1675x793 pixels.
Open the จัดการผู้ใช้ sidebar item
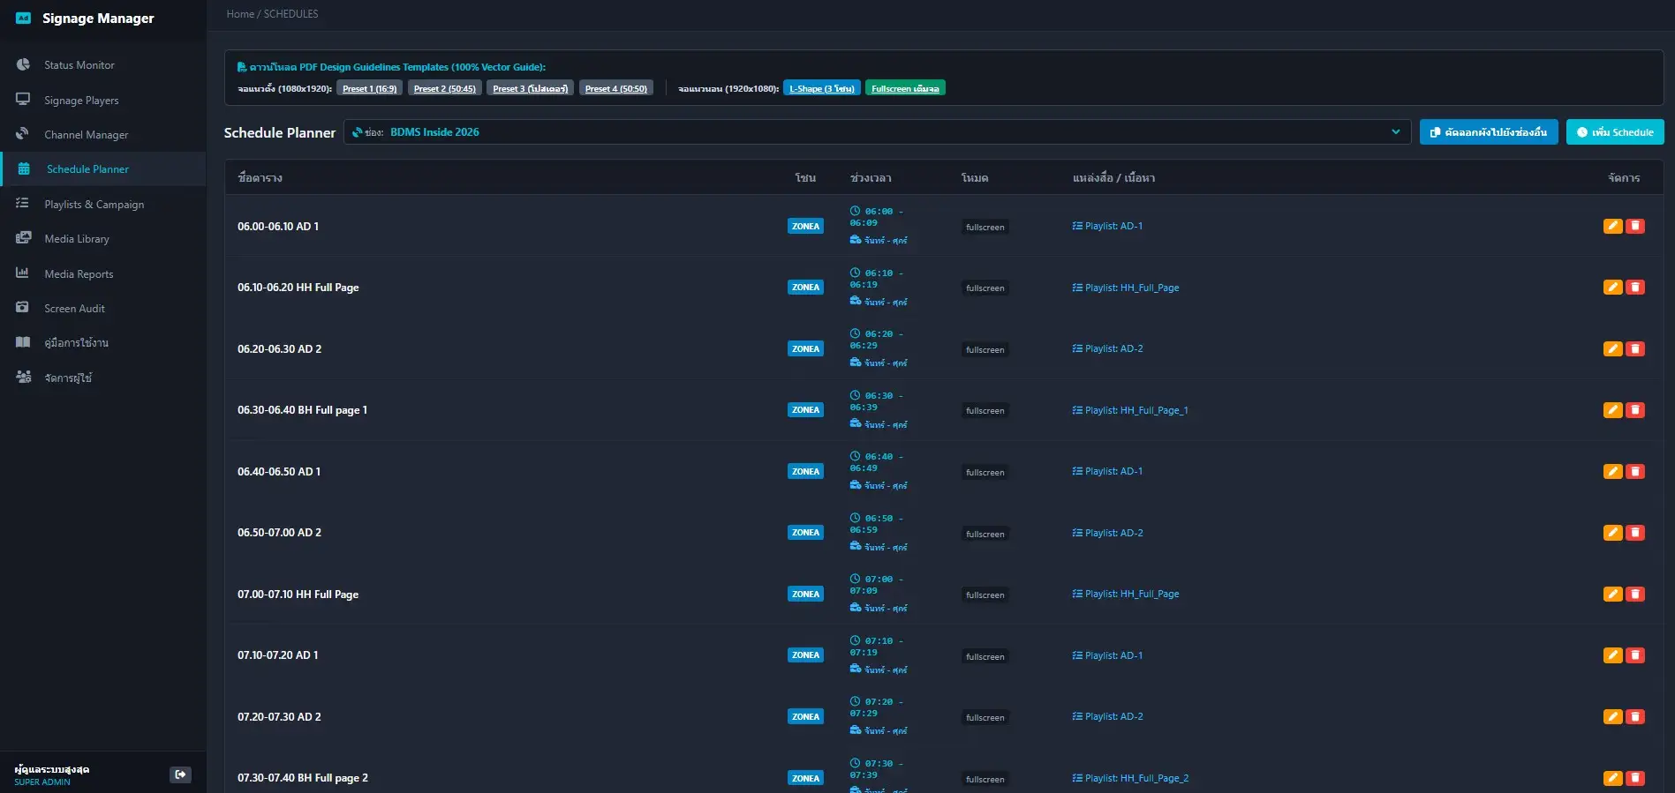tap(103, 378)
